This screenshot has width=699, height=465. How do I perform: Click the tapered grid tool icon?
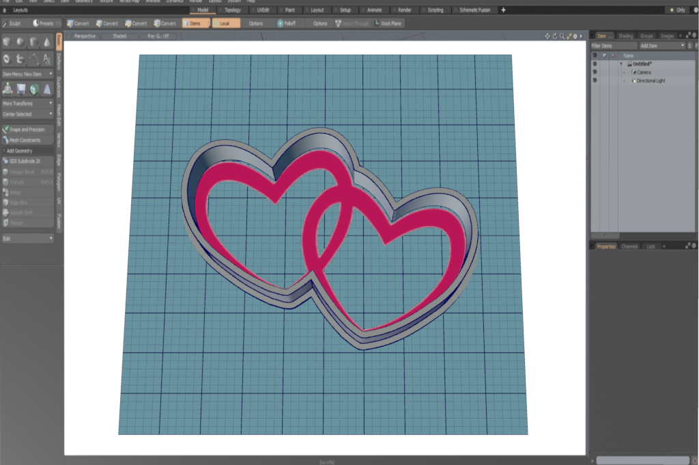pyautogui.click(x=47, y=89)
